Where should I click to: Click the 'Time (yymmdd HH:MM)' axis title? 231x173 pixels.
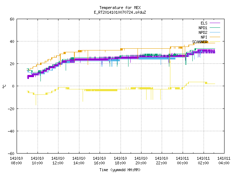[120, 170]
